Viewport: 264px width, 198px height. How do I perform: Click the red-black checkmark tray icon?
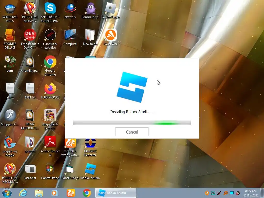coord(219,193)
